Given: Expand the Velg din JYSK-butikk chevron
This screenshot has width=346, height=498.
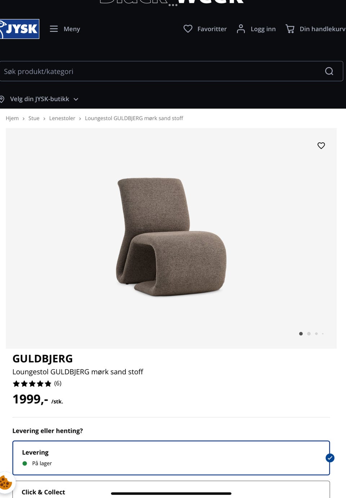Looking at the screenshot, I should tap(76, 99).
